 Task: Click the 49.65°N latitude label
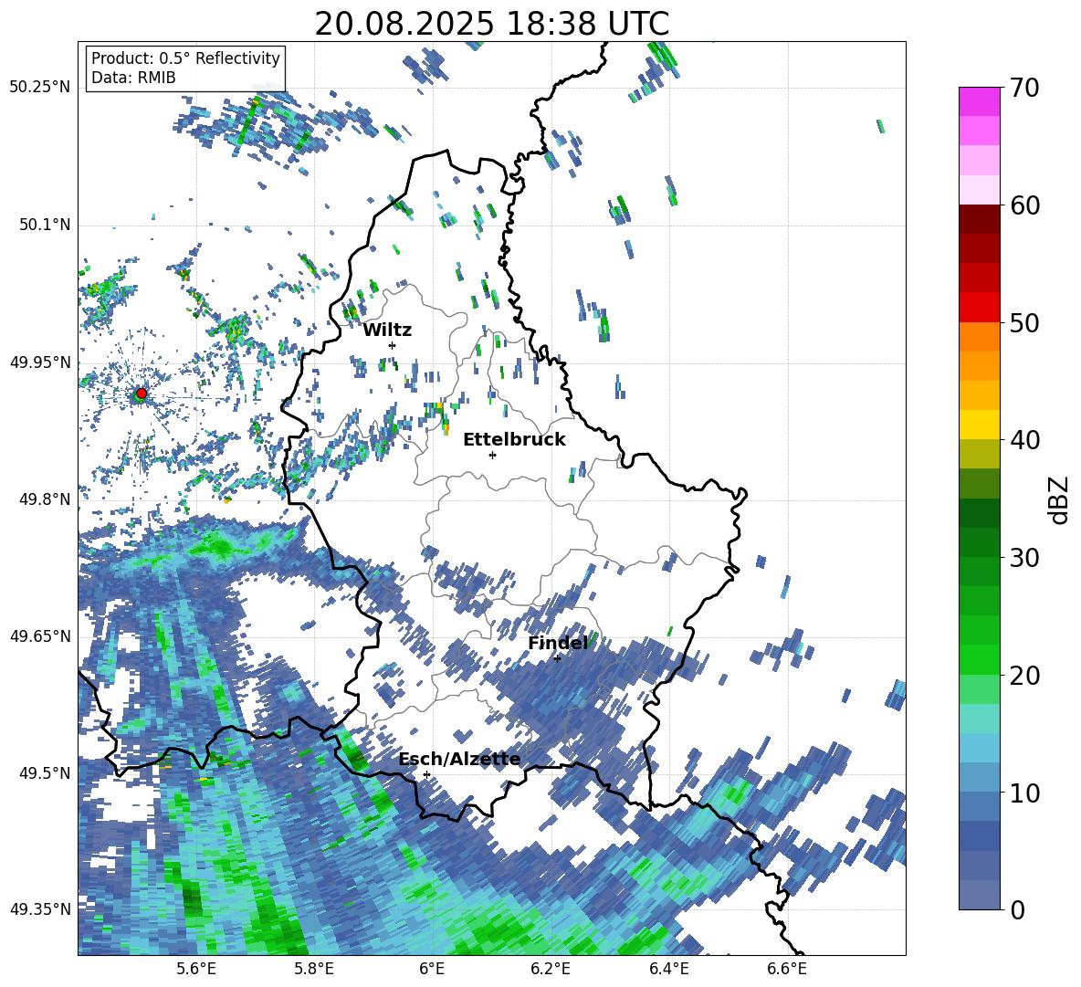(39, 636)
